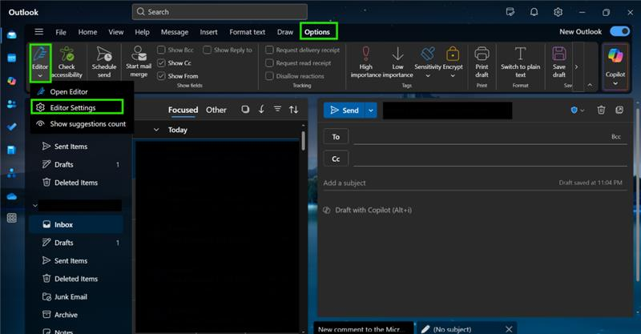Screen dimensions: 641x334
Task: Show more ribbon commands with right chevron
Action: [576, 66]
